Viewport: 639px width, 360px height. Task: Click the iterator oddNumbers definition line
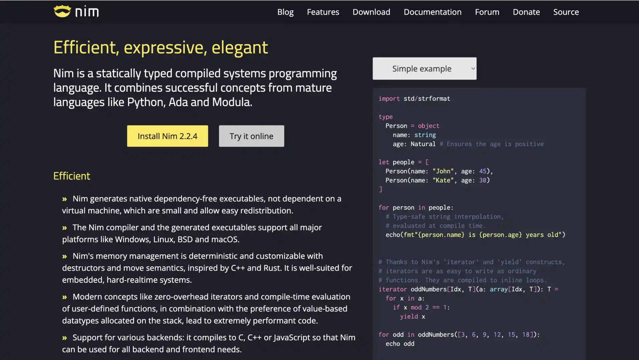[x=468, y=289]
